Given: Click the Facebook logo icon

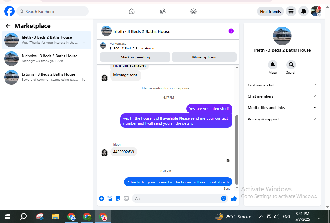Looking at the screenshot, I should [x=9, y=11].
